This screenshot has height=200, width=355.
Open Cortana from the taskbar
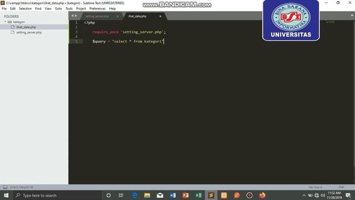109,195
